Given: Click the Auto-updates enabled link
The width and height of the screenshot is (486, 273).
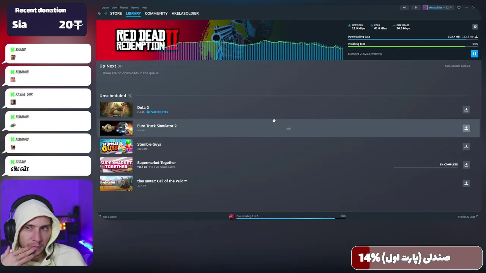Looking at the screenshot, I should (457, 66).
